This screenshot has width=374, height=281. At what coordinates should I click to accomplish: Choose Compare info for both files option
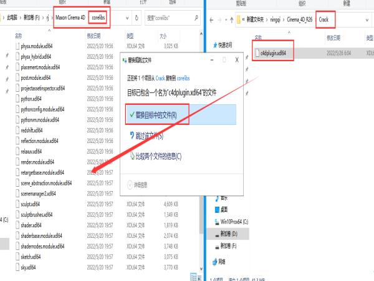tap(155, 156)
